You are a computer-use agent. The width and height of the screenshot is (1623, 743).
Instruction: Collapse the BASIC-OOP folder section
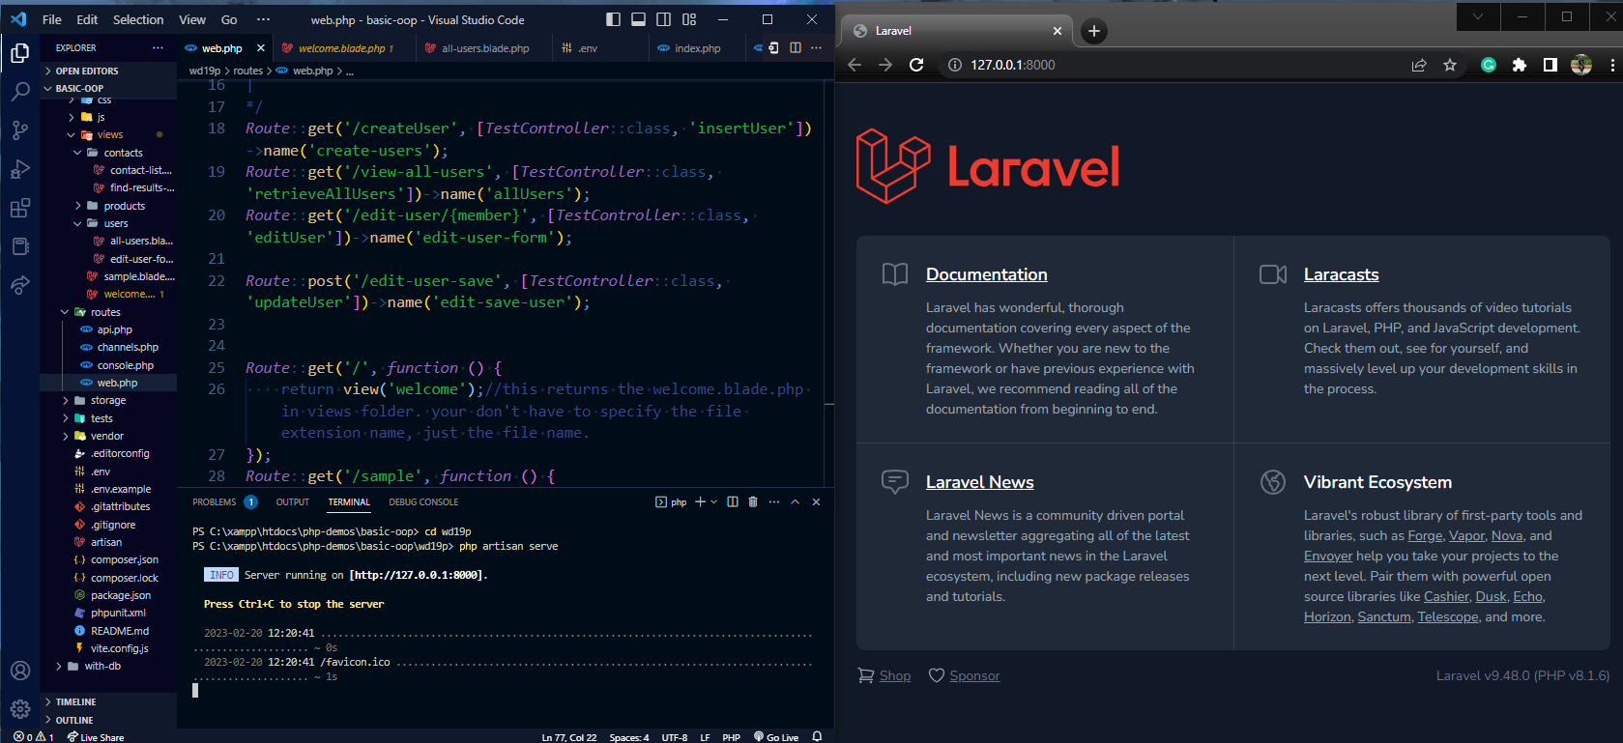(108, 88)
